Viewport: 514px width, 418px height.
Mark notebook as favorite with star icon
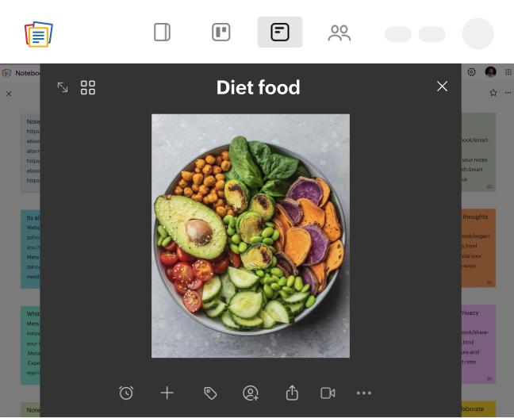[x=493, y=93]
